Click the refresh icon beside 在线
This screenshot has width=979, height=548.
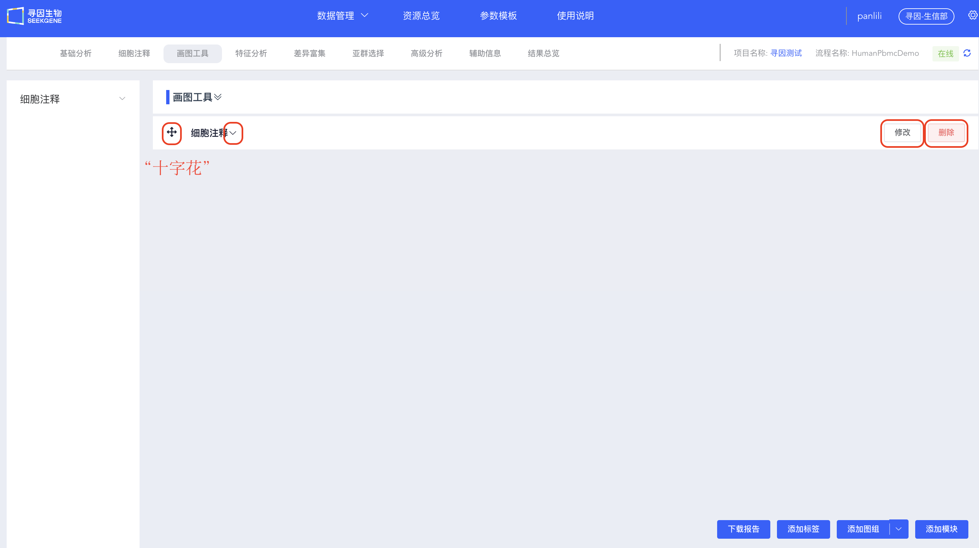[x=967, y=53]
